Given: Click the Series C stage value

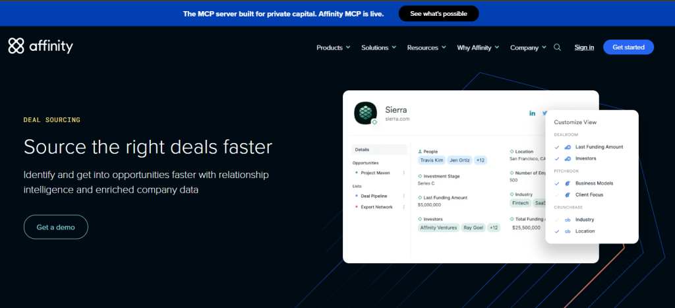Looking at the screenshot, I should [426, 183].
